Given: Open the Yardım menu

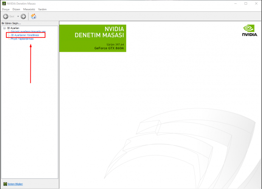Looking at the screenshot, I should click(x=42, y=9).
